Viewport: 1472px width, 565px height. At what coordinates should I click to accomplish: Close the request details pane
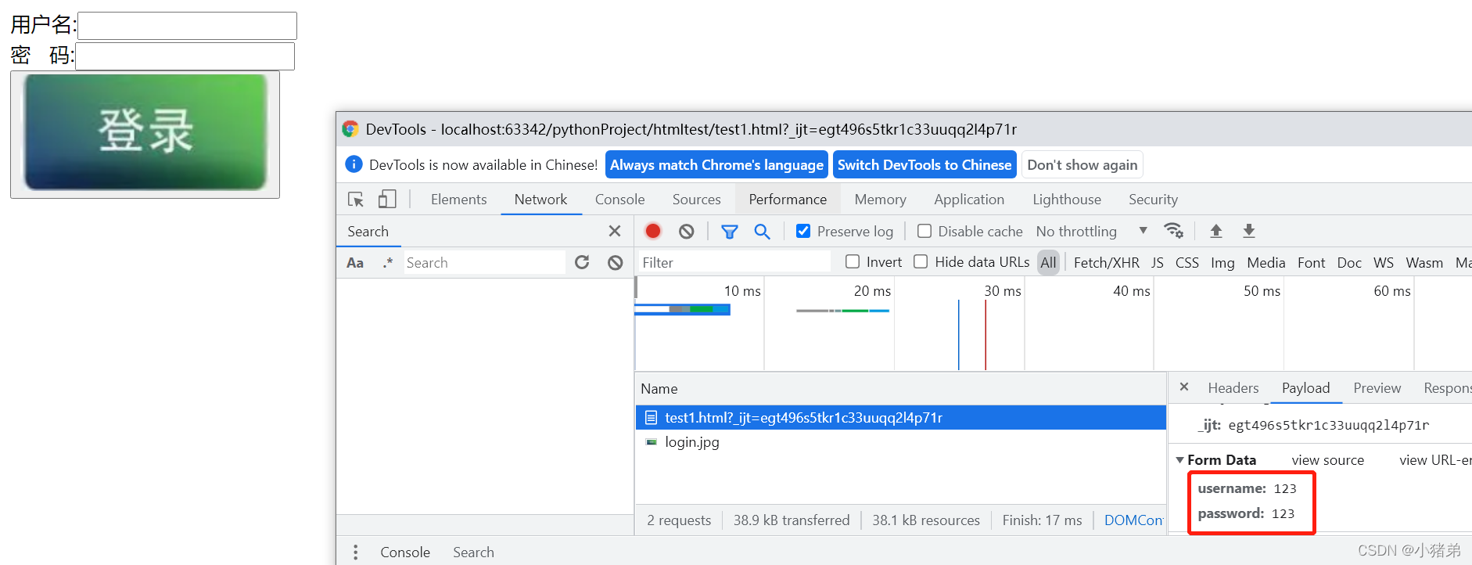(x=1184, y=387)
